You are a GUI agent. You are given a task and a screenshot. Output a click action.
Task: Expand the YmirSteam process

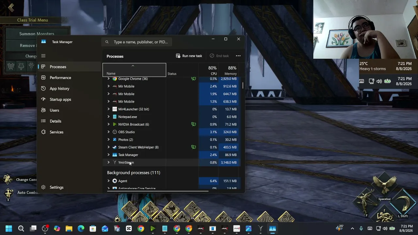pos(108,163)
